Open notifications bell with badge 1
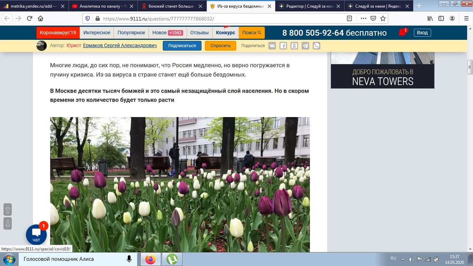The width and height of the screenshot is (473, 266). pyautogui.click(x=402, y=32)
